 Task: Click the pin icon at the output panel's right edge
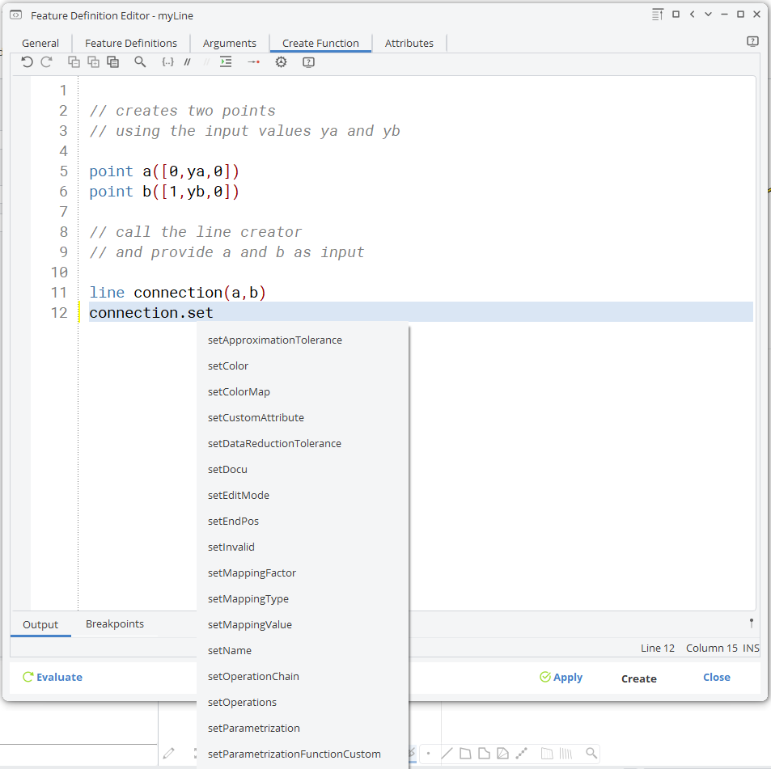click(752, 623)
